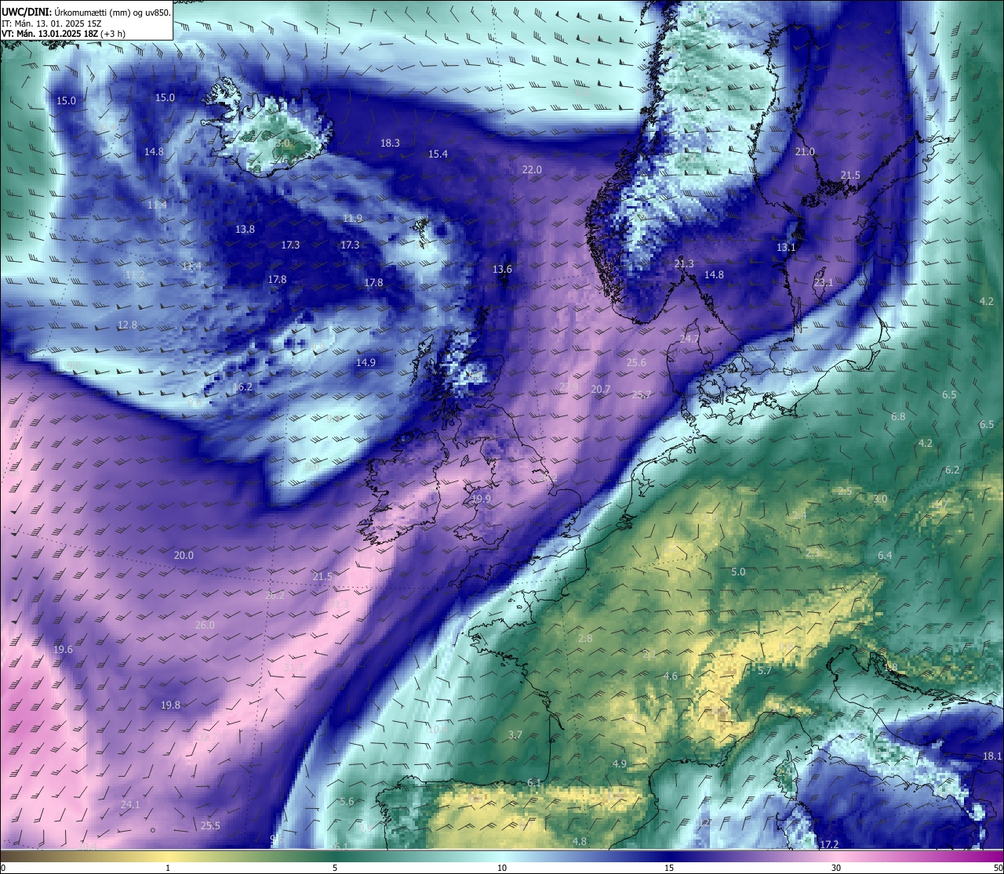Click the 6.4 value on the map's east side
This screenshot has width=1004, height=874.
[x=885, y=555]
